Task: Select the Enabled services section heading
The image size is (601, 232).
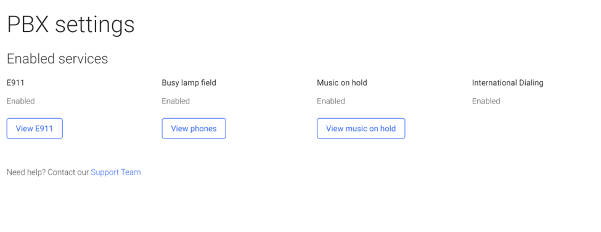Action: click(57, 58)
